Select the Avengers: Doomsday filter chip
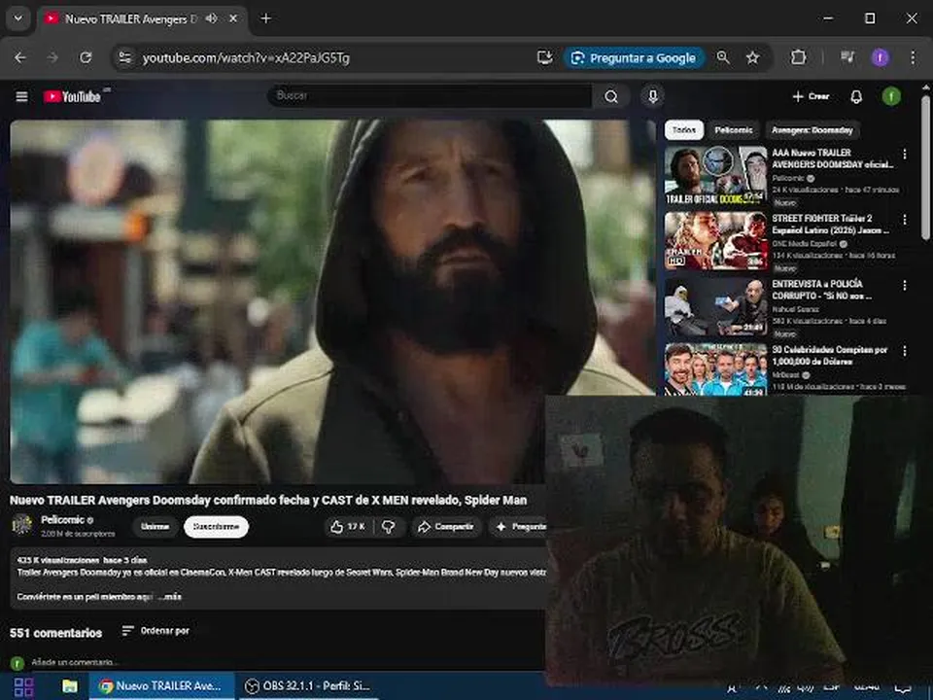The width and height of the screenshot is (933, 700). tap(812, 129)
